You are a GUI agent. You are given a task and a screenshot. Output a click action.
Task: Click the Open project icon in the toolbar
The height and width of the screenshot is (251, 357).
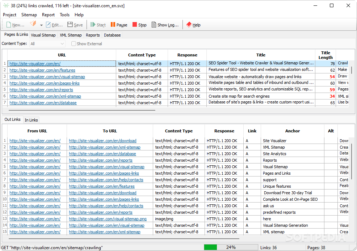pyautogui.click(x=33, y=24)
